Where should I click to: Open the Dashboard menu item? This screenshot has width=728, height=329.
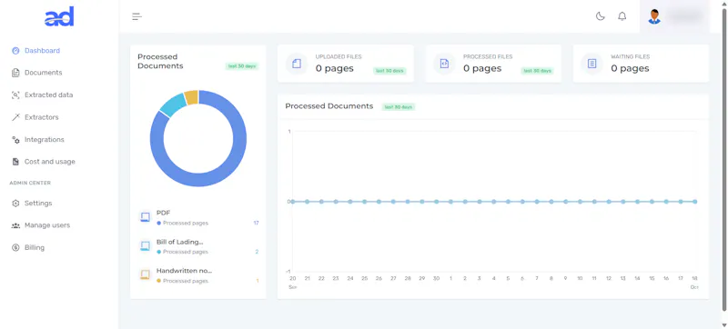[x=42, y=51]
